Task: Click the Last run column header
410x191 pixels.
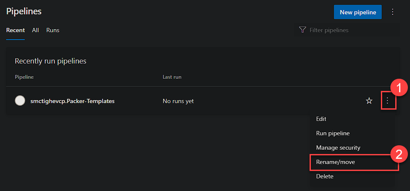Action: [x=172, y=77]
